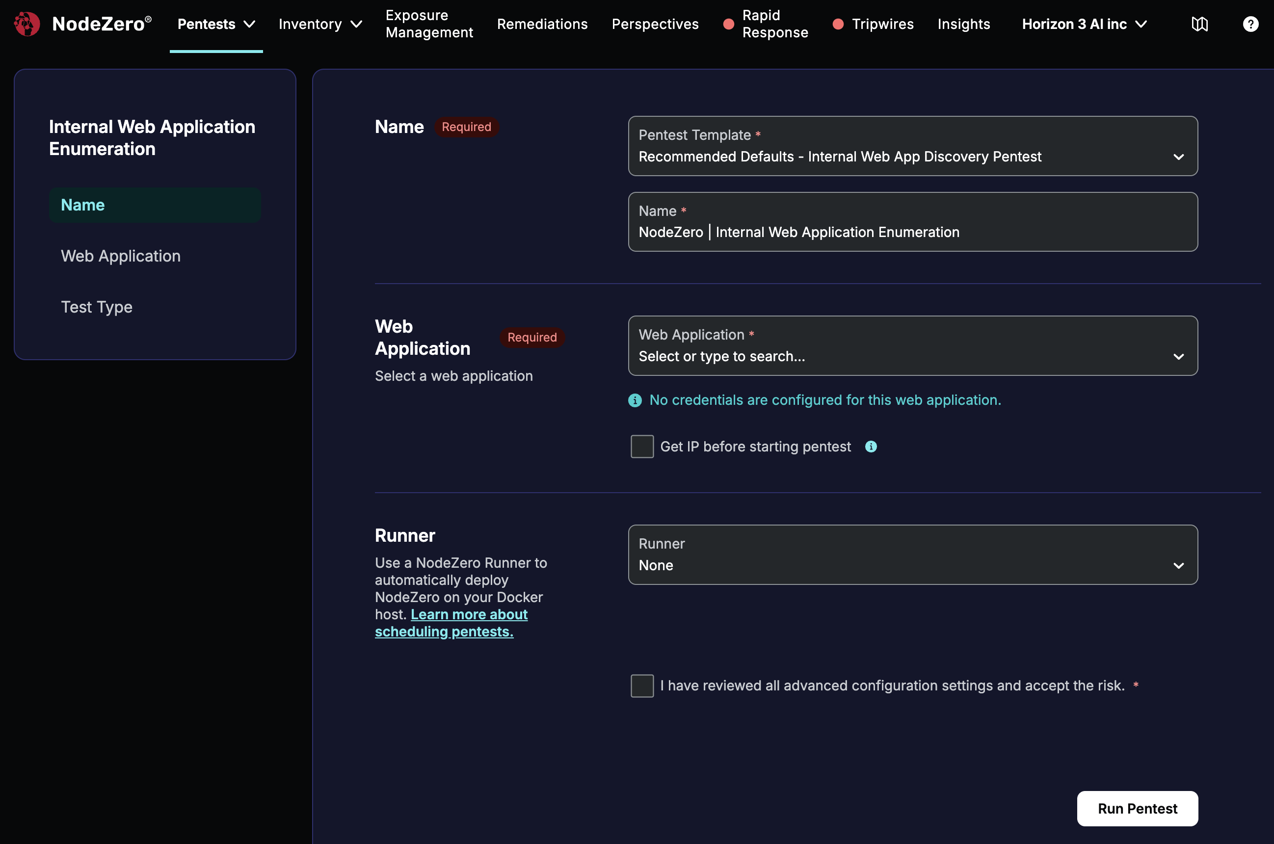
Task: Click the Runner section heading
Action: point(405,535)
